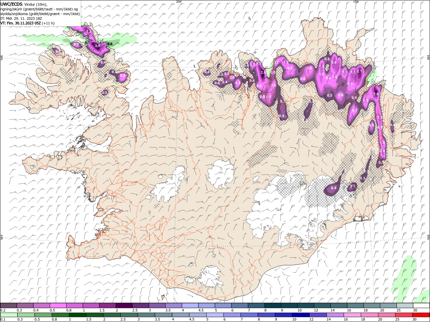Pick the dark teal 8 swatch, upper legend
The image size is (430, 322).
(273, 306)
